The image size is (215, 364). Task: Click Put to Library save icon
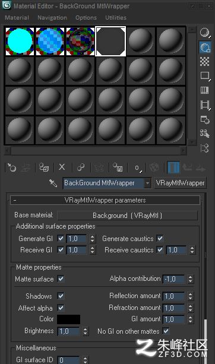coord(118,167)
